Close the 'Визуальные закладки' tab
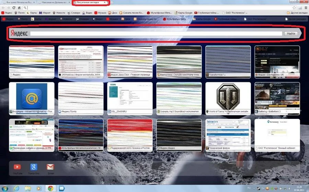Viewport: 309px width, 192px height. 105,2
